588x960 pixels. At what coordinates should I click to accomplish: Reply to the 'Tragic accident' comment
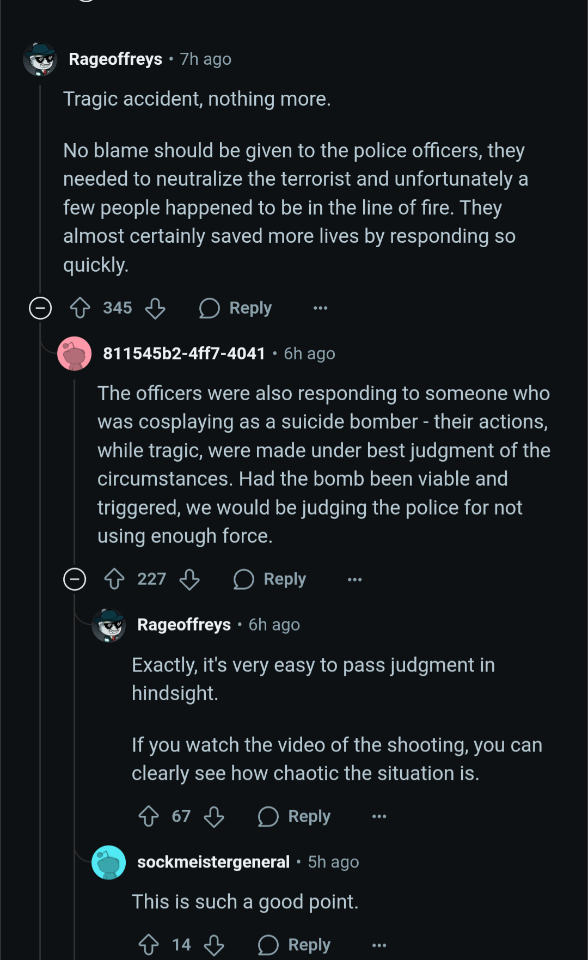tap(236, 308)
